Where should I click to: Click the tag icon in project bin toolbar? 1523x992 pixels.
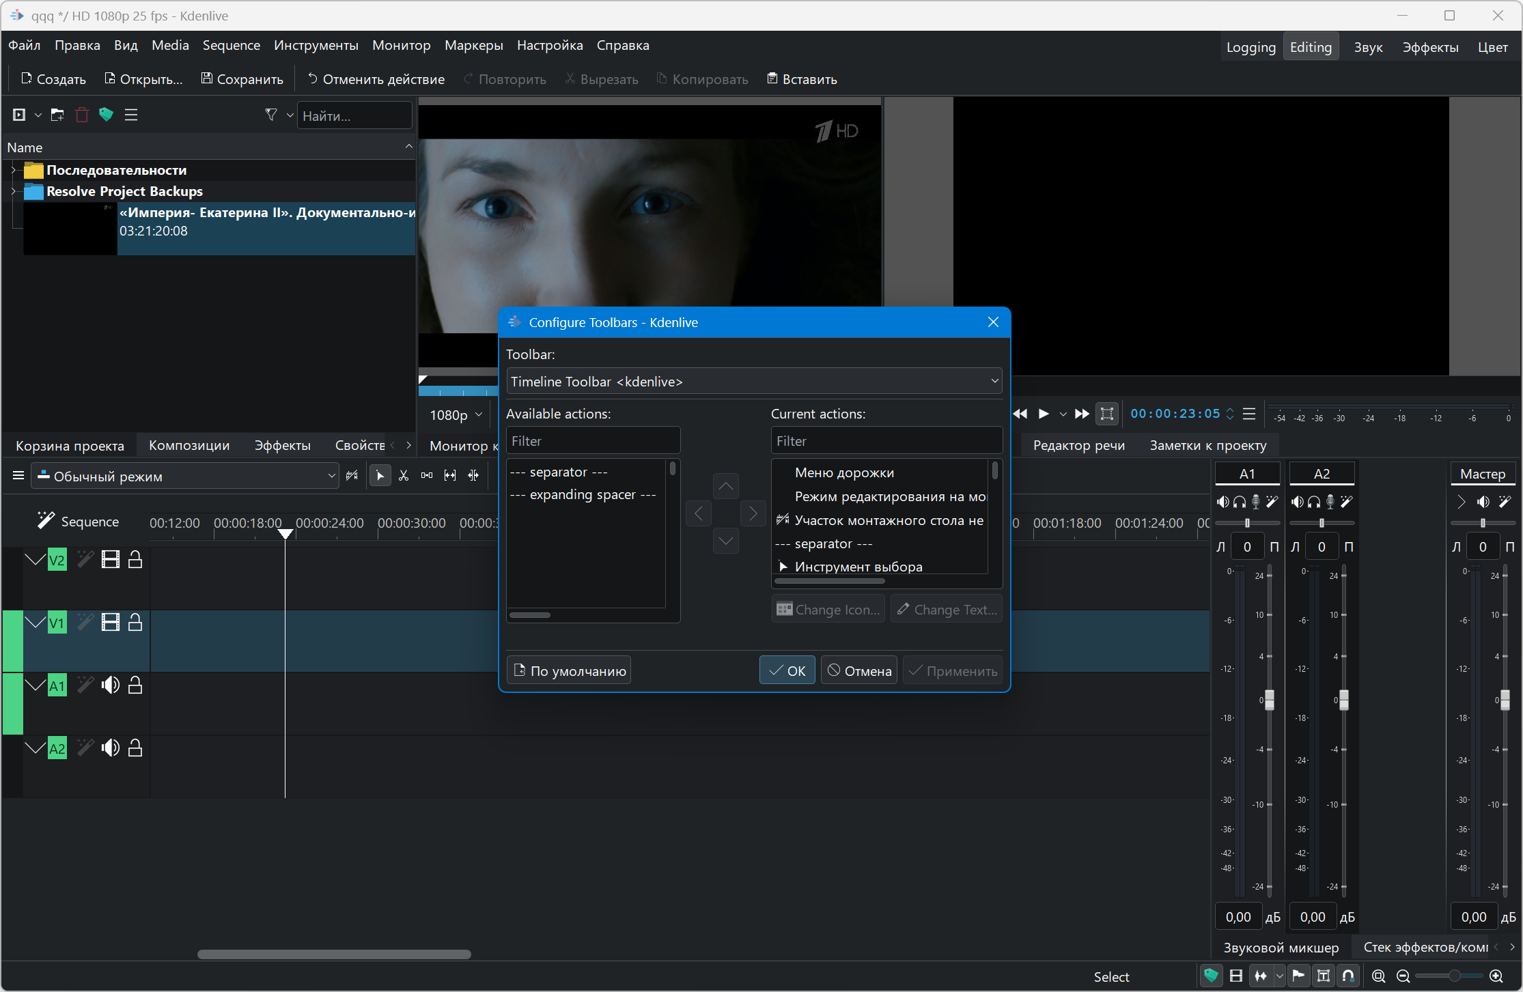(106, 115)
